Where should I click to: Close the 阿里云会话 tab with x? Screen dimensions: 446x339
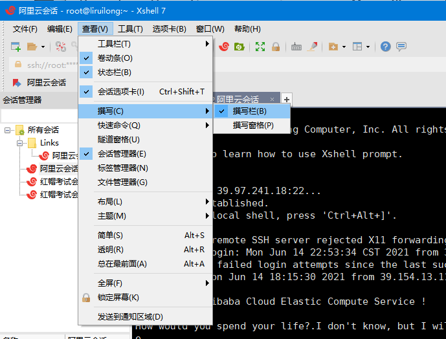pyautogui.click(x=273, y=99)
